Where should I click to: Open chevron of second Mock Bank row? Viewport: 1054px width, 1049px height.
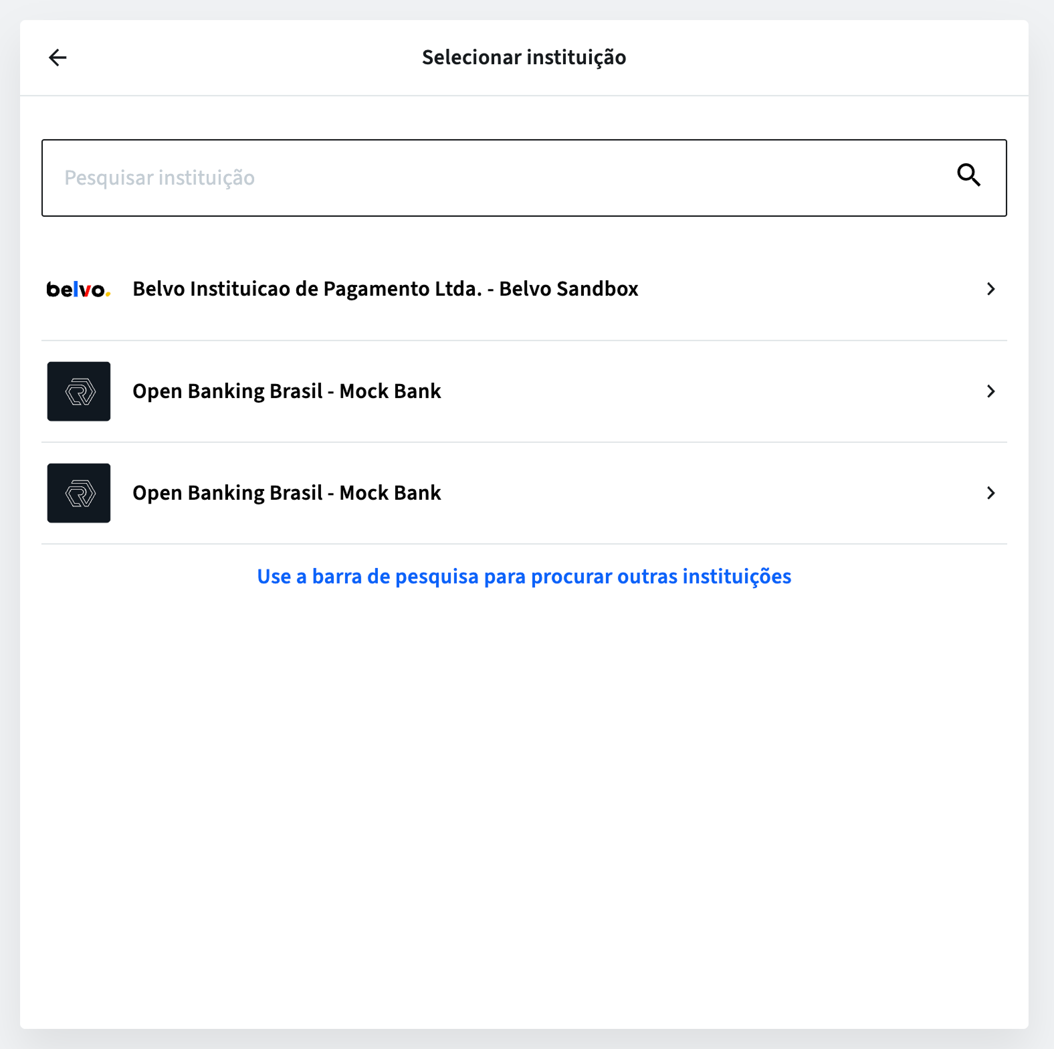click(x=991, y=493)
